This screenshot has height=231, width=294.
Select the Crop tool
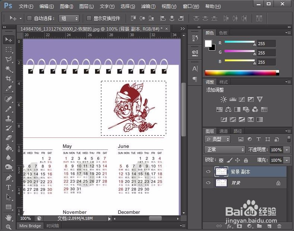[9, 78]
